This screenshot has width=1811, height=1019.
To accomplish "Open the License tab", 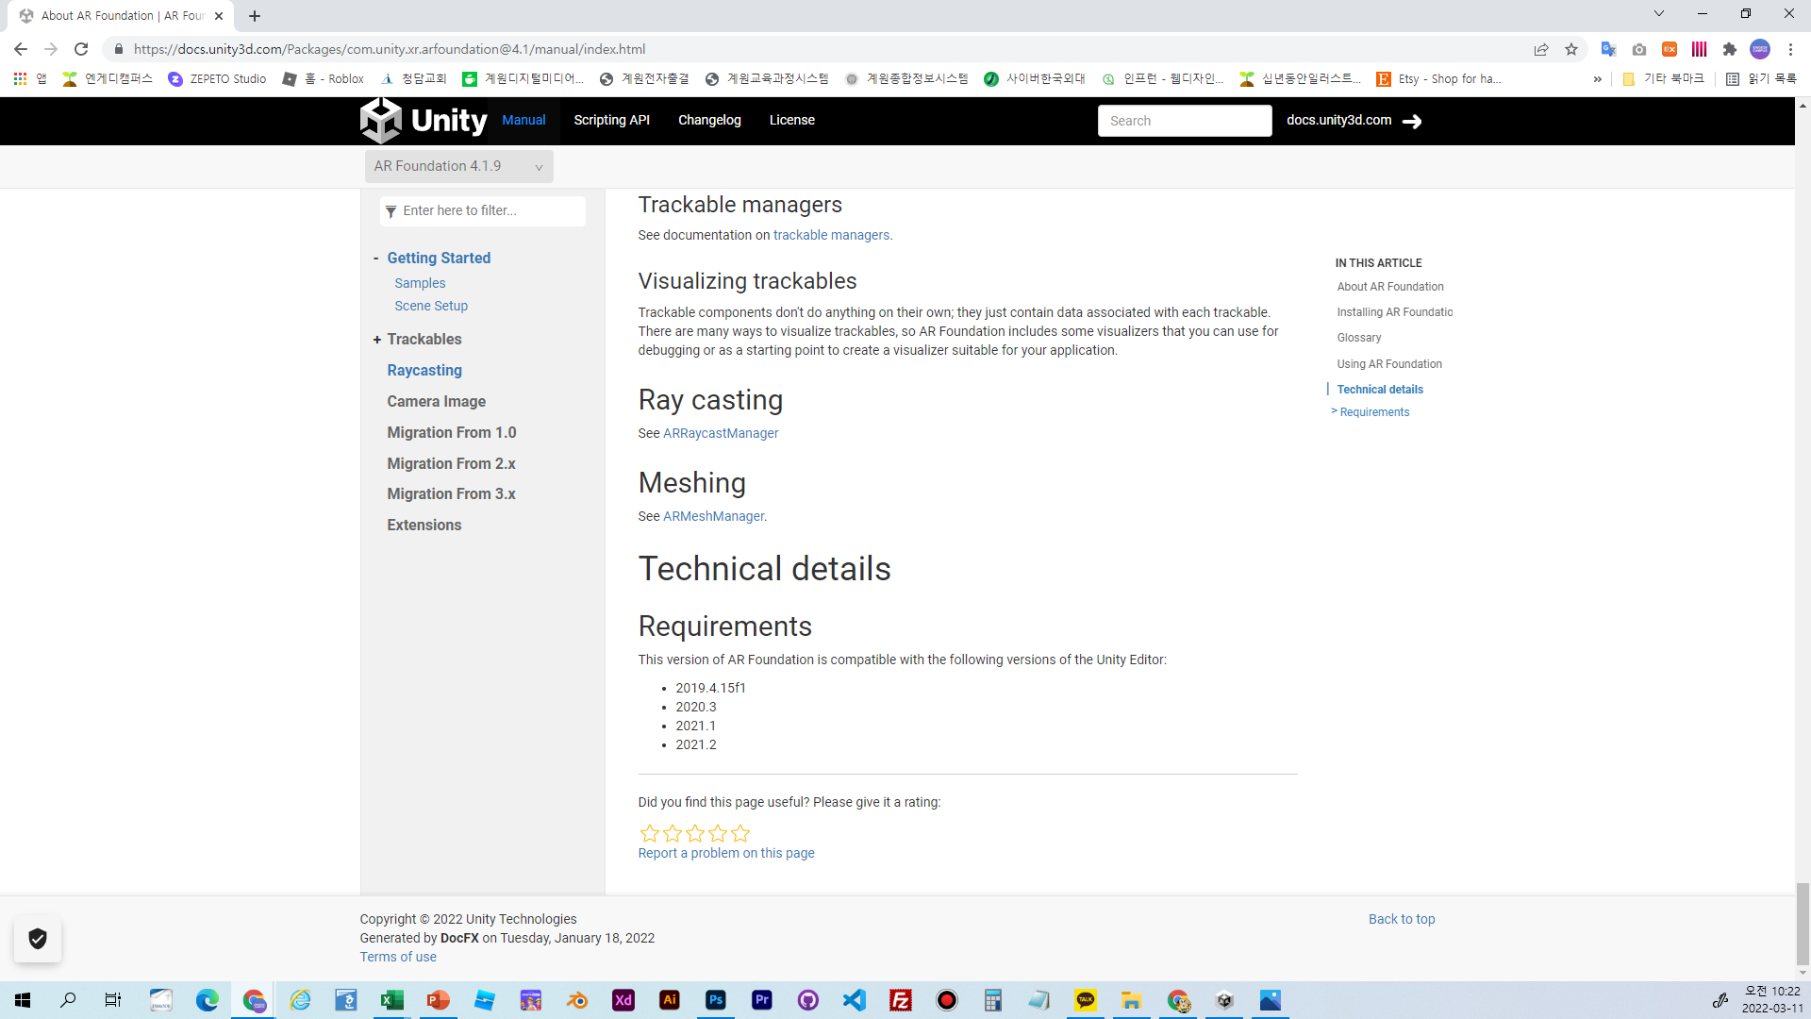I will point(792,120).
